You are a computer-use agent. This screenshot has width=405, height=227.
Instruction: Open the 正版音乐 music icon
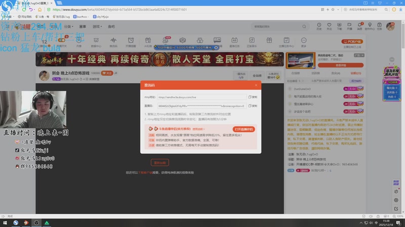point(252,42)
